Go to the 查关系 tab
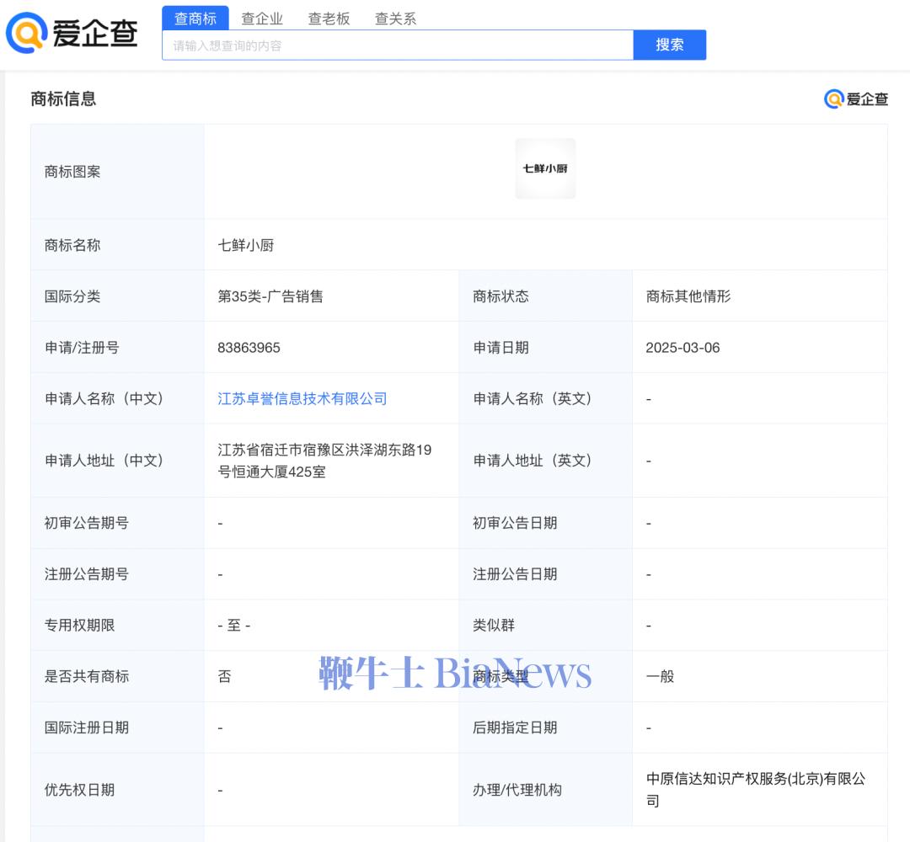 395,19
